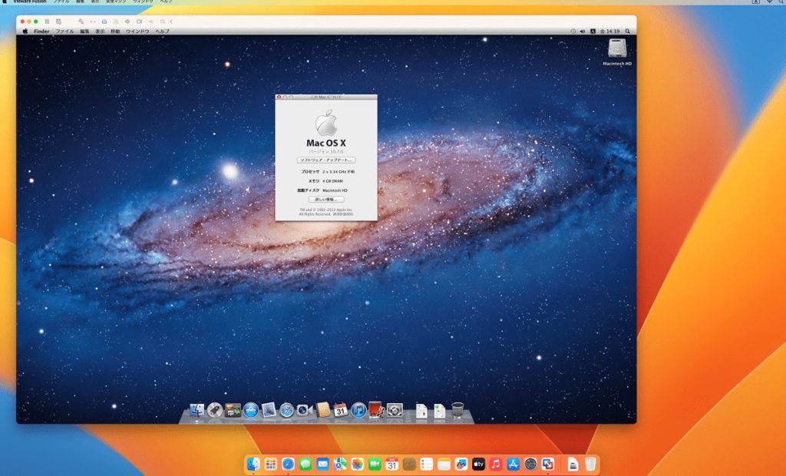
Task: Open host Launchpad in the Ventura dock
Action: click(x=271, y=464)
